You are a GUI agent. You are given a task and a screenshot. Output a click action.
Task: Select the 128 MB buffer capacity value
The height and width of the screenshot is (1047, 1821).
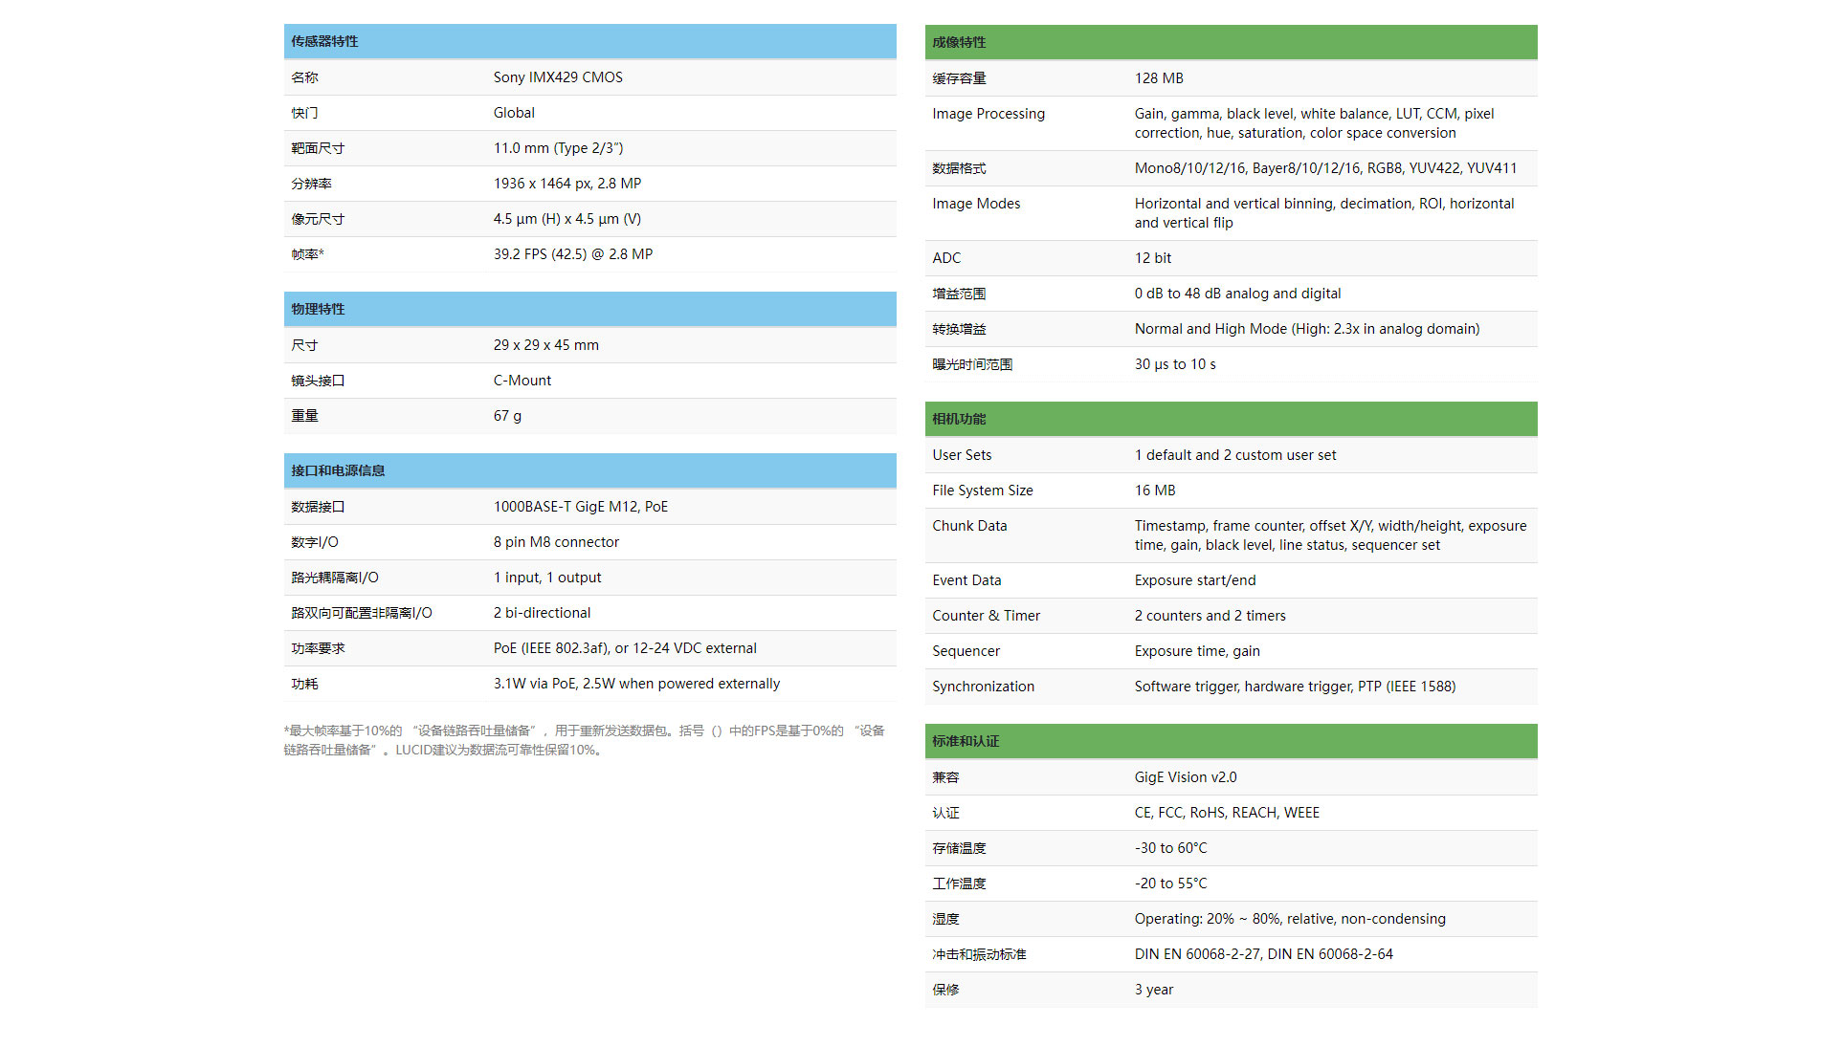(1158, 77)
